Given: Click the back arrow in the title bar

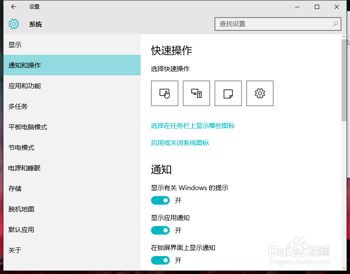Looking at the screenshot, I should pyautogui.click(x=14, y=7).
